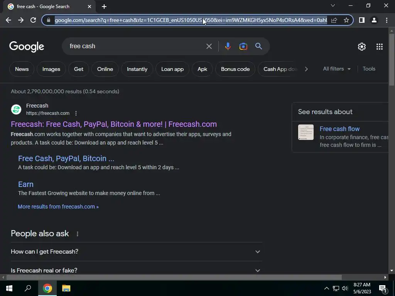The width and height of the screenshot is (395, 296).
Task: Apply the 'Online' search chip
Action: pos(105,69)
